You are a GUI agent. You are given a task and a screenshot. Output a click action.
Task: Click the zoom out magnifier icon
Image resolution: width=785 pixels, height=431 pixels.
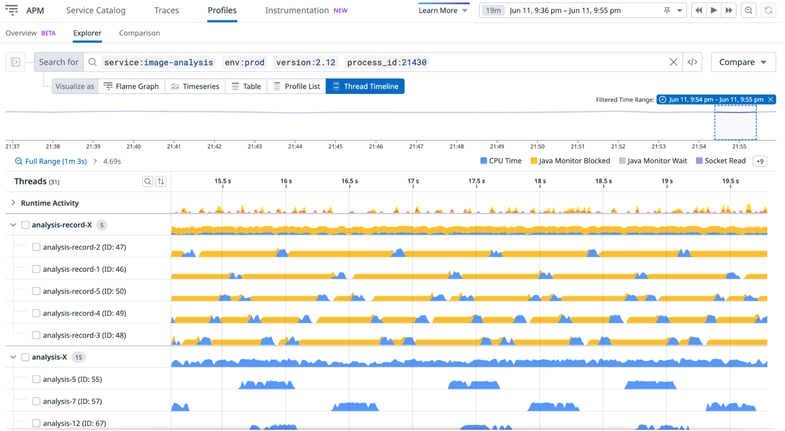(x=748, y=10)
